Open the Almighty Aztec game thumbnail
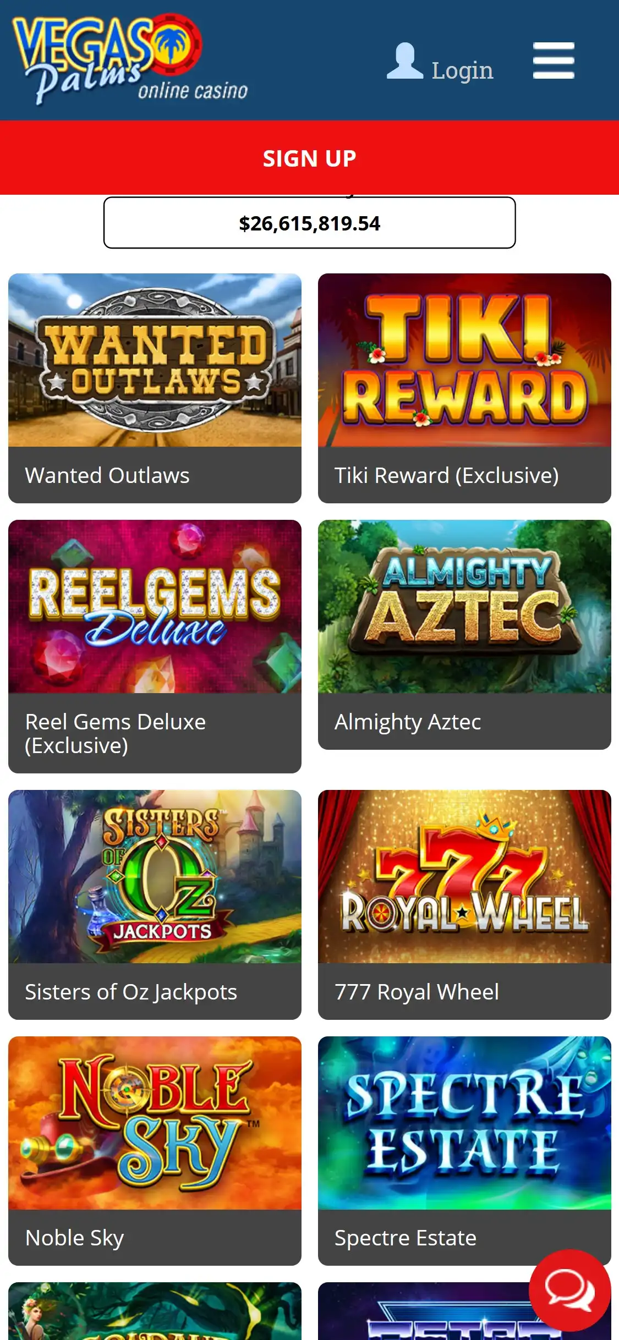The width and height of the screenshot is (619, 1340). (x=464, y=606)
